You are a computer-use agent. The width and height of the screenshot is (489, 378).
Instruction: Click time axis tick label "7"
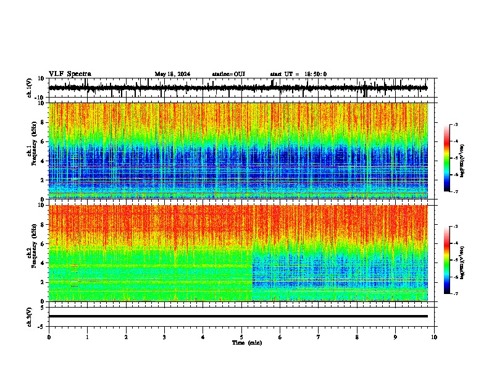coord(319,337)
